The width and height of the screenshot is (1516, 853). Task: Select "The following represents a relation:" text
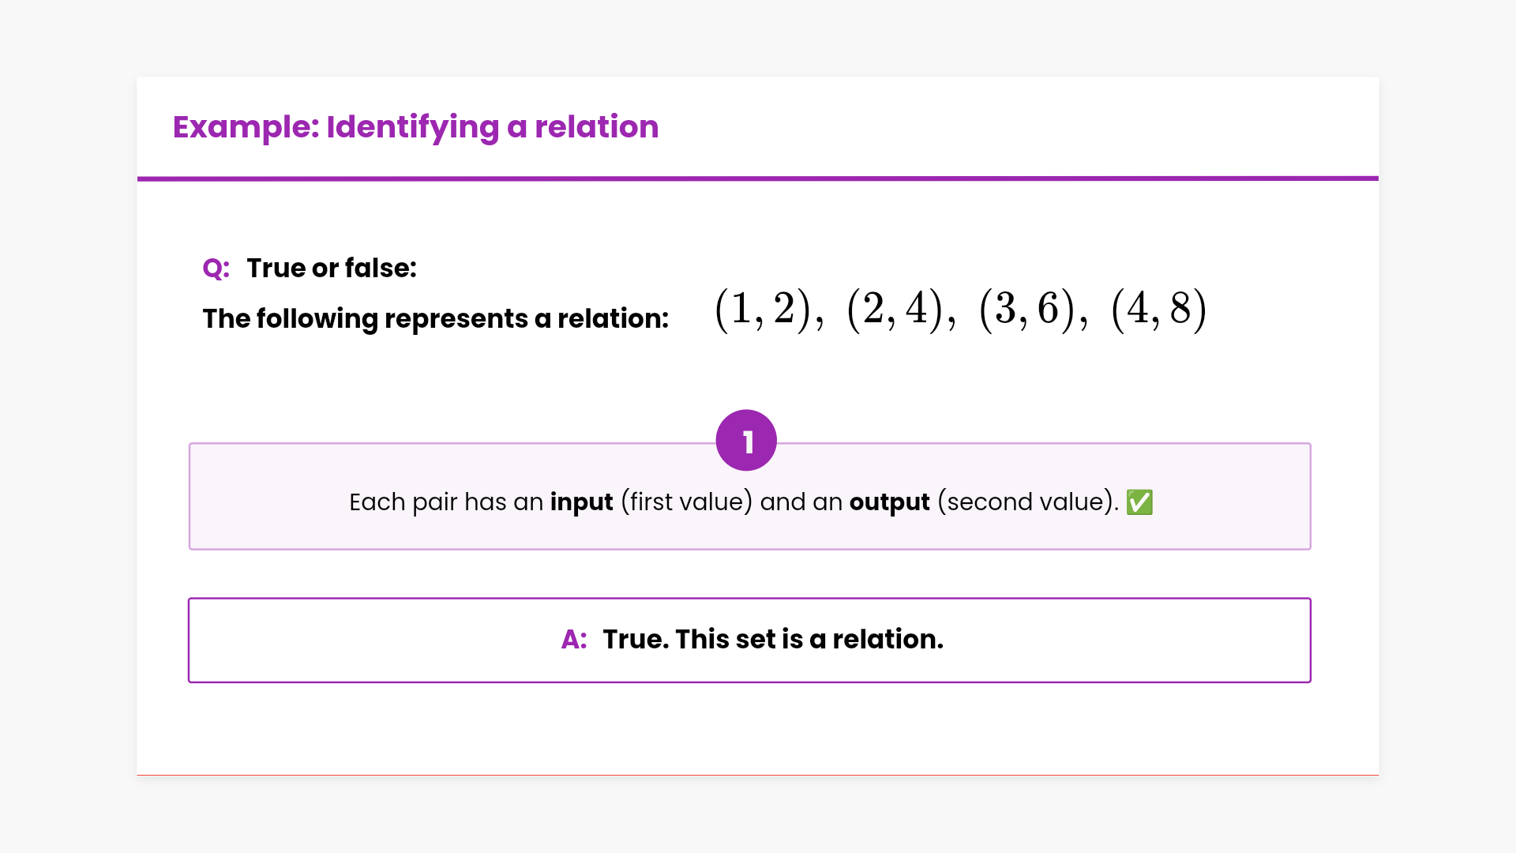coord(435,318)
